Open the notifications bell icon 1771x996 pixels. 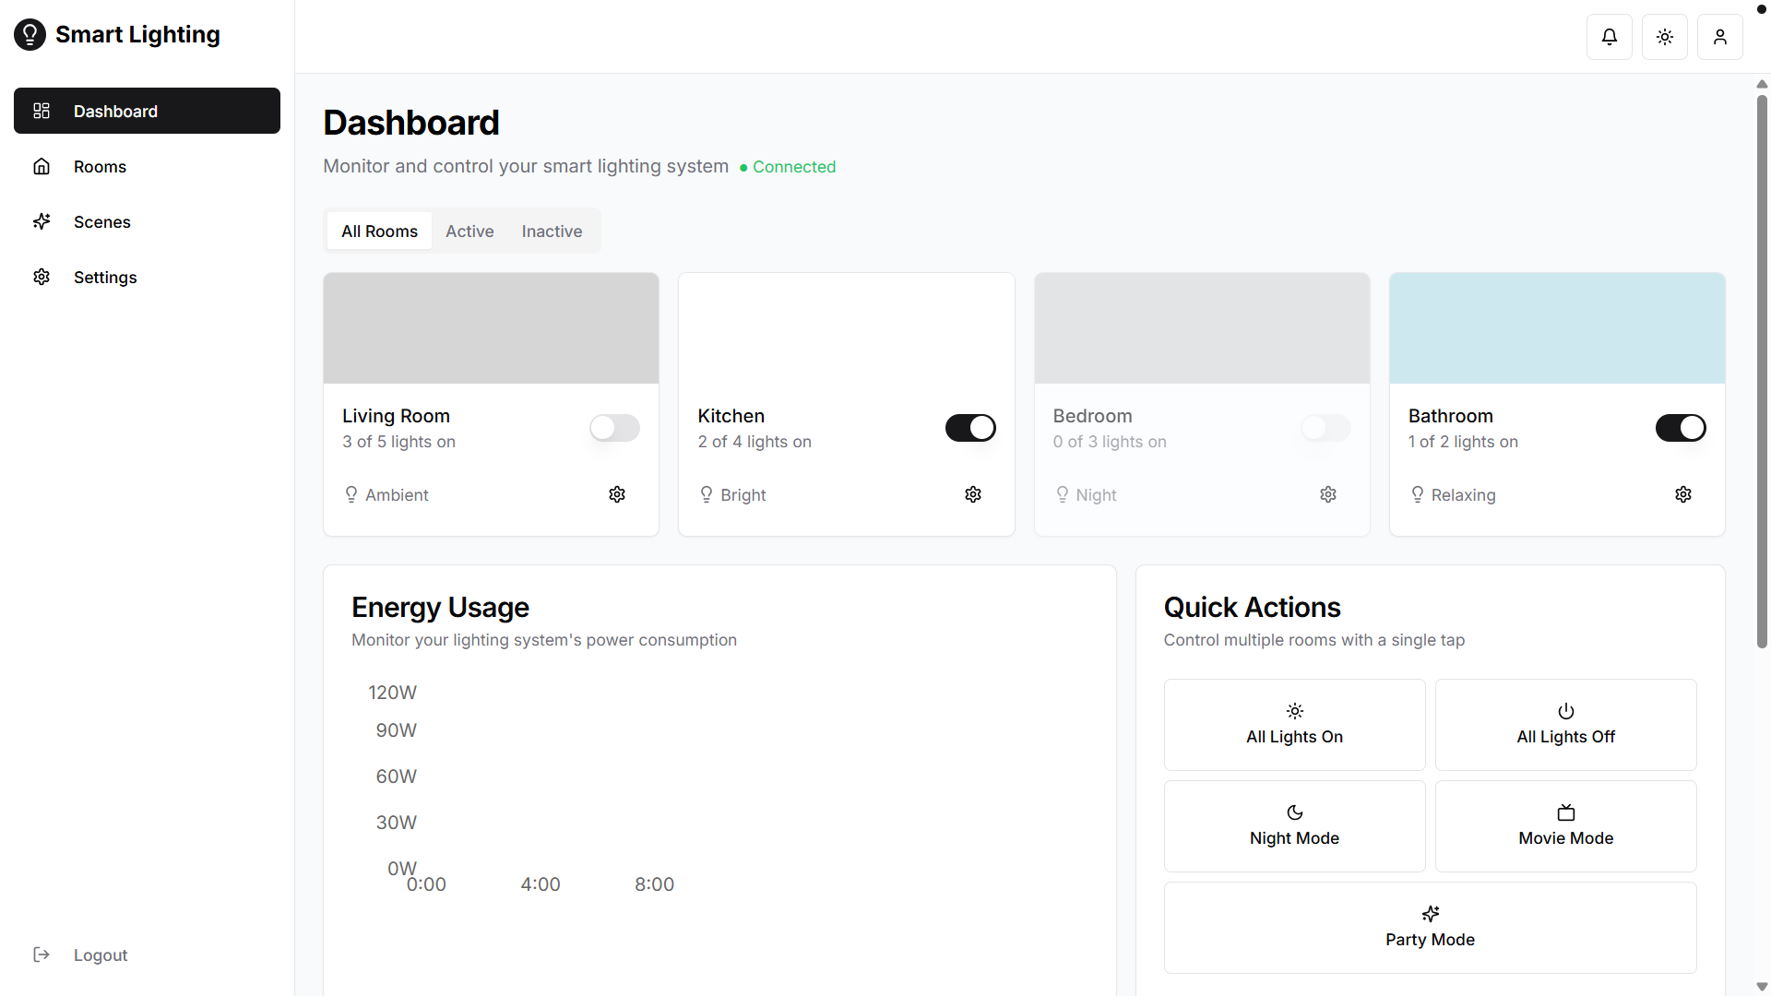[1609, 37]
